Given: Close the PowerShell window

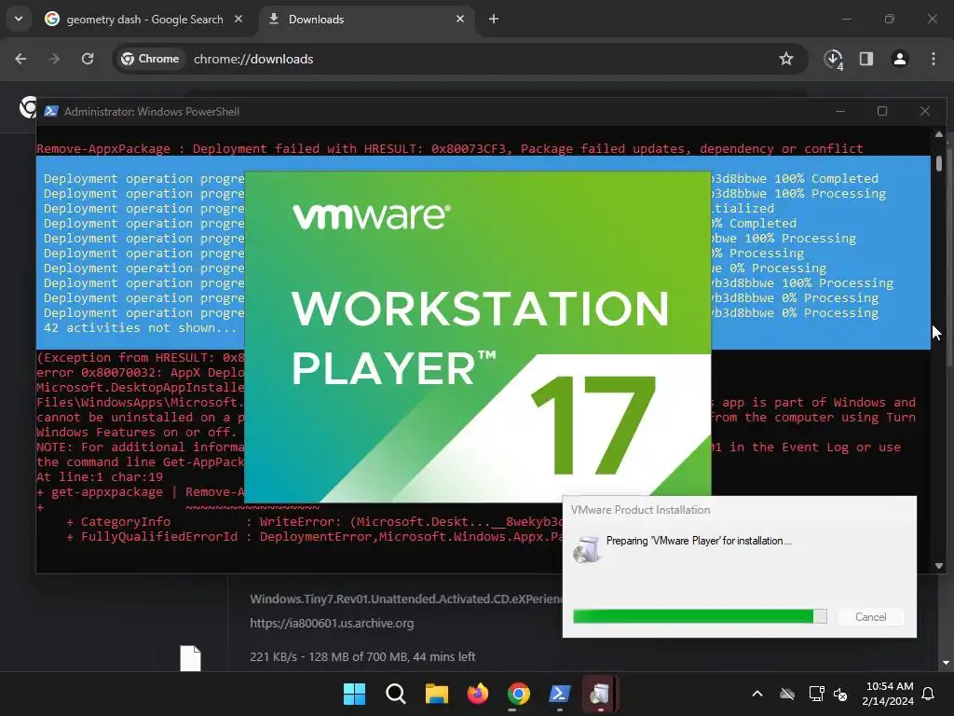Looking at the screenshot, I should click(925, 112).
